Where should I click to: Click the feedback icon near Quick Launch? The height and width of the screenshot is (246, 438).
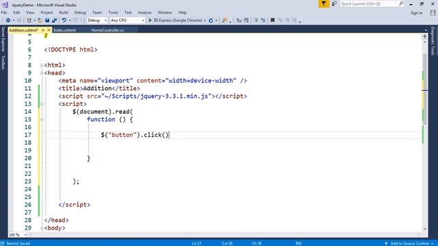click(334, 4)
